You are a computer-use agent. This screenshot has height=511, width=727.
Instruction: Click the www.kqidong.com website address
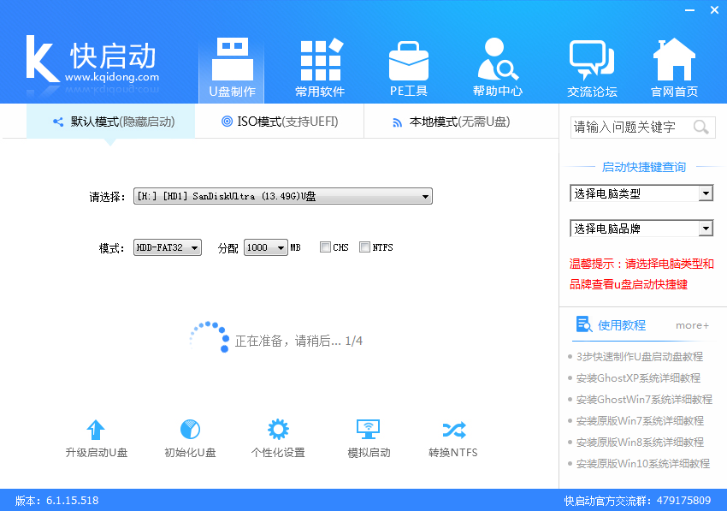tap(112, 76)
